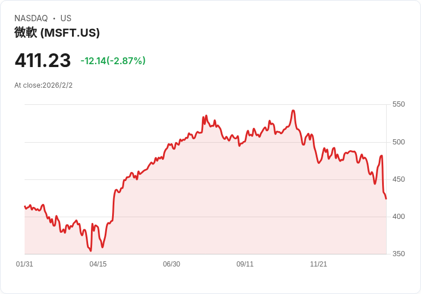Click the lowest dip of the price line

click(90, 250)
